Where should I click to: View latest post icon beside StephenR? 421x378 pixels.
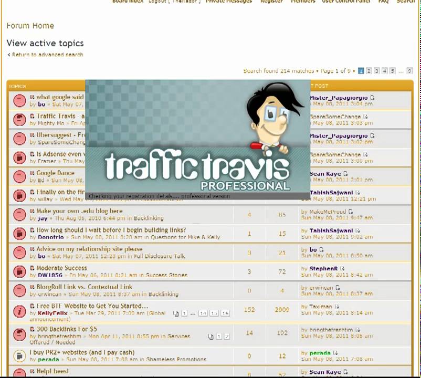342,268
